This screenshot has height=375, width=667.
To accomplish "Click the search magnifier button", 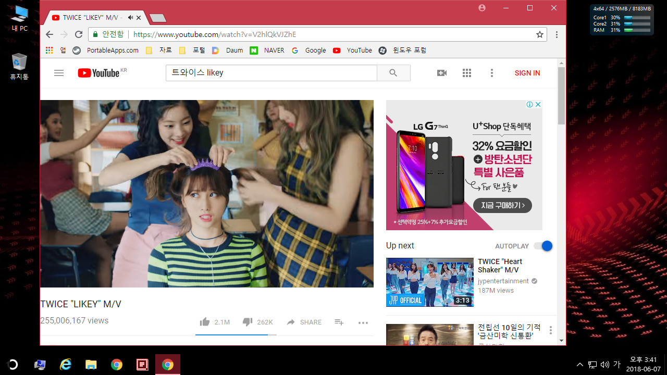I will (393, 73).
